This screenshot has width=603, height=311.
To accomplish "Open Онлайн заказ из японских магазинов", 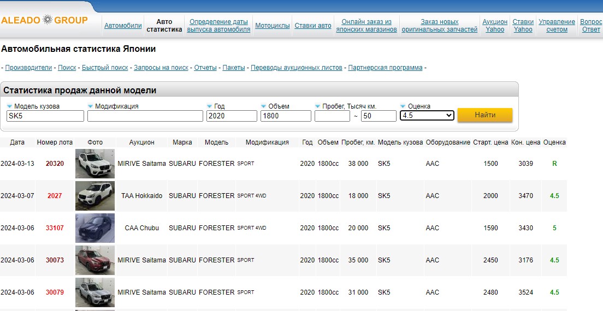I will [x=366, y=26].
